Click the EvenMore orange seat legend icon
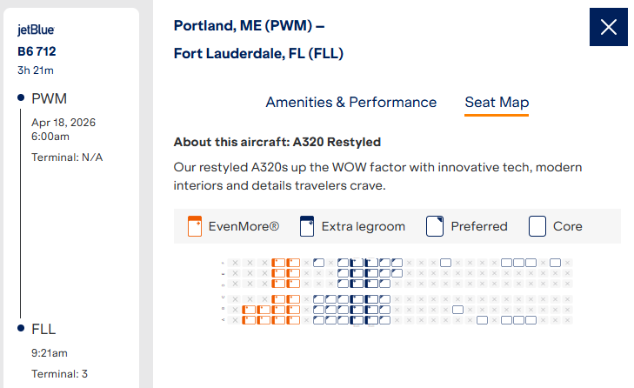This screenshot has height=388, width=634. (x=195, y=226)
